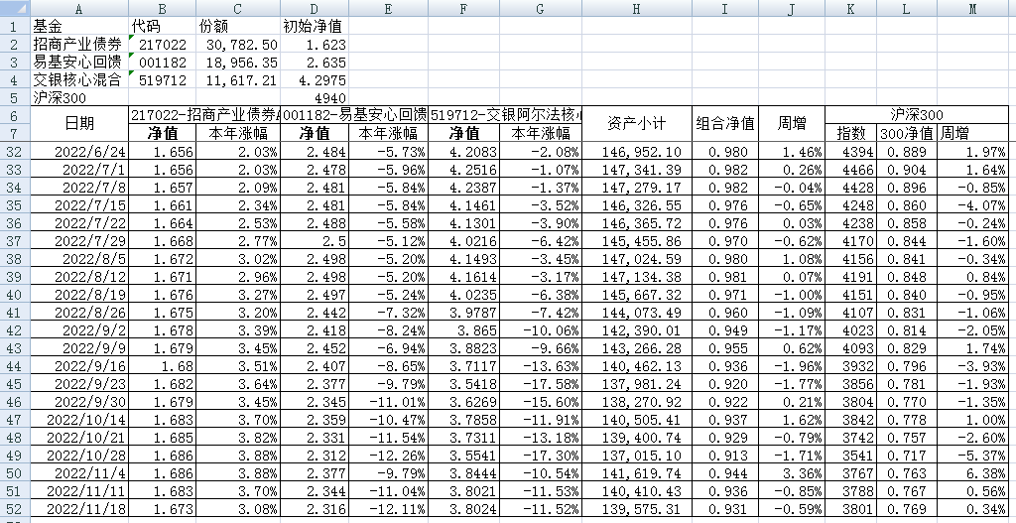Click net value cell 4.2516
The image size is (1016, 523).
click(464, 170)
